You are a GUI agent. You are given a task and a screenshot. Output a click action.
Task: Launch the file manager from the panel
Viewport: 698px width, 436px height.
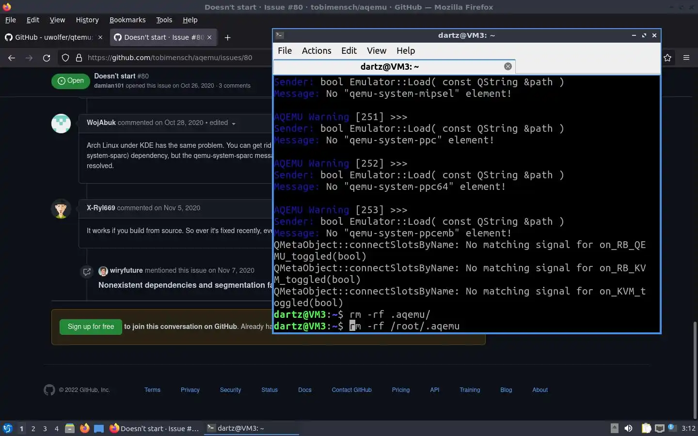[70, 428]
